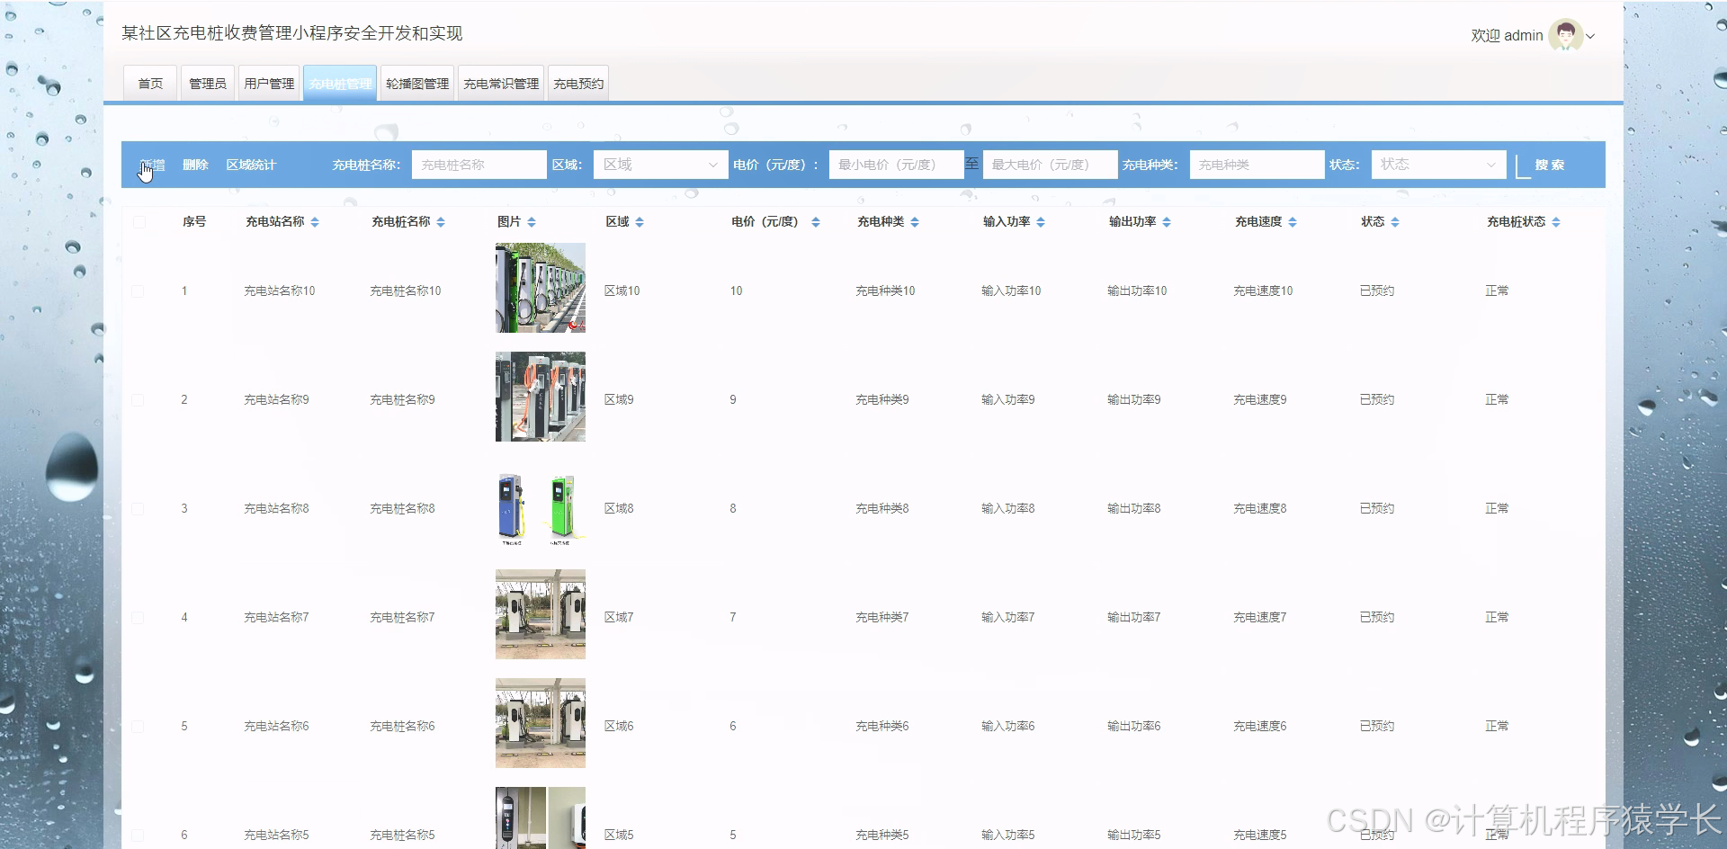Click cell 区域9
1727x849 pixels.
[x=619, y=400]
